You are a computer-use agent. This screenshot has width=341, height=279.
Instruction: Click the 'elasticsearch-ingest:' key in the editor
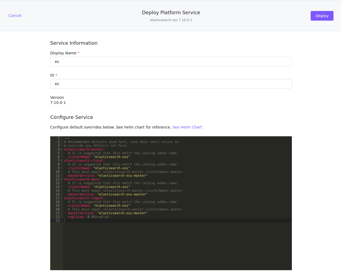84,198
